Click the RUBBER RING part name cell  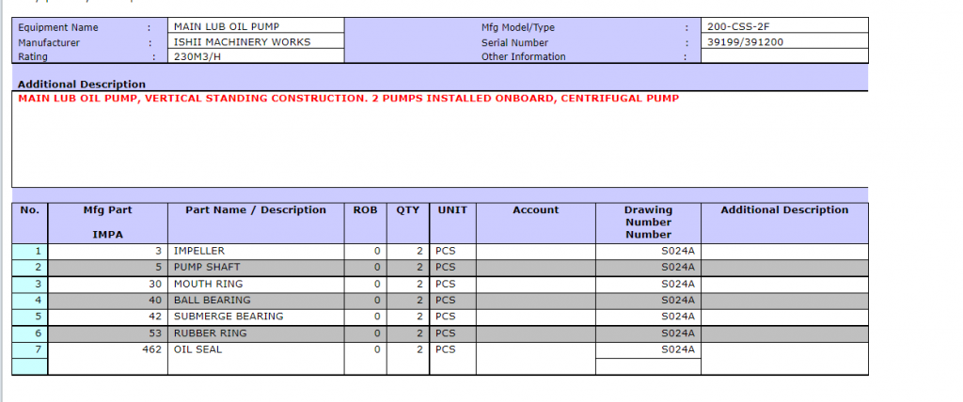pyautogui.click(x=256, y=333)
